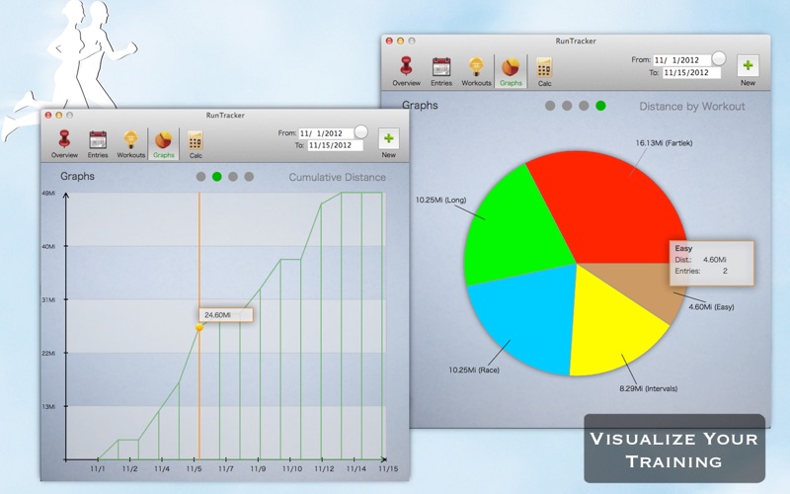Click the Distance by Workout heading

point(692,107)
